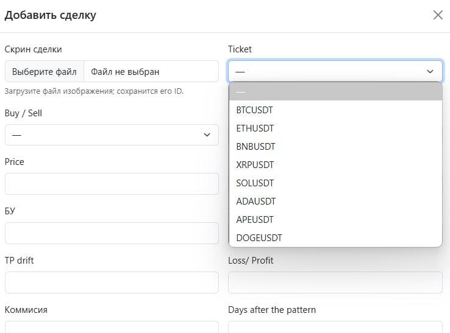
Task: Expand the Buy / Sell dropdown
Action: [112, 135]
